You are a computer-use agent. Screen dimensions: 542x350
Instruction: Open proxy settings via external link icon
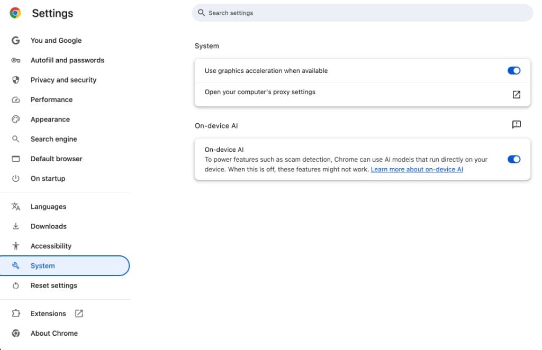pyautogui.click(x=516, y=95)
